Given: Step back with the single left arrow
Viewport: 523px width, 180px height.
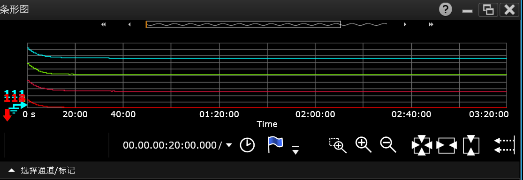Looking at the screenshot, I should point(129,24).
